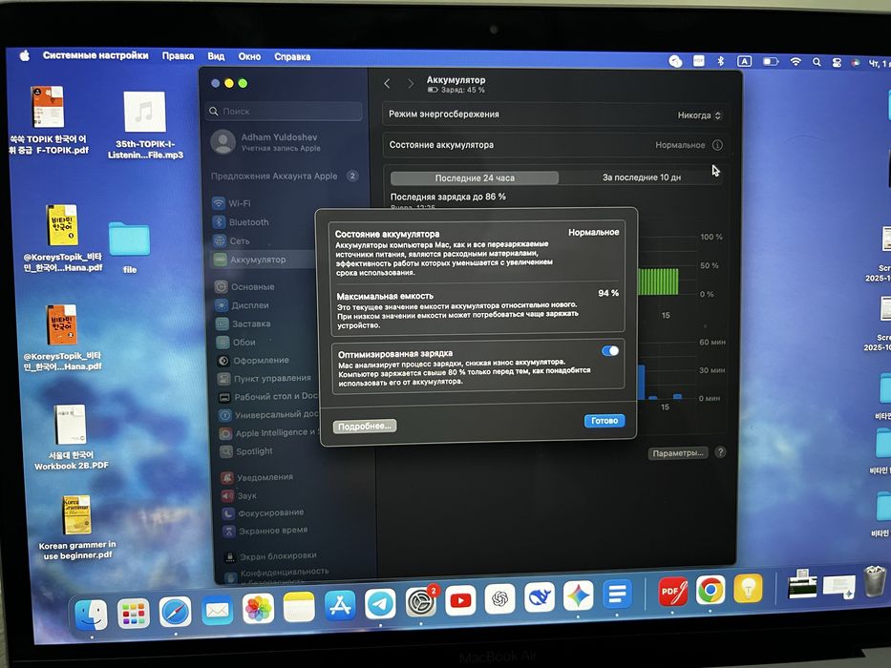Viewport: 891px width, 668px height.
Task: Open YouTube from the Dock
Action: point(460,600)
